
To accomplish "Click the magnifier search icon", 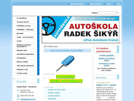I will pos(118,13).
